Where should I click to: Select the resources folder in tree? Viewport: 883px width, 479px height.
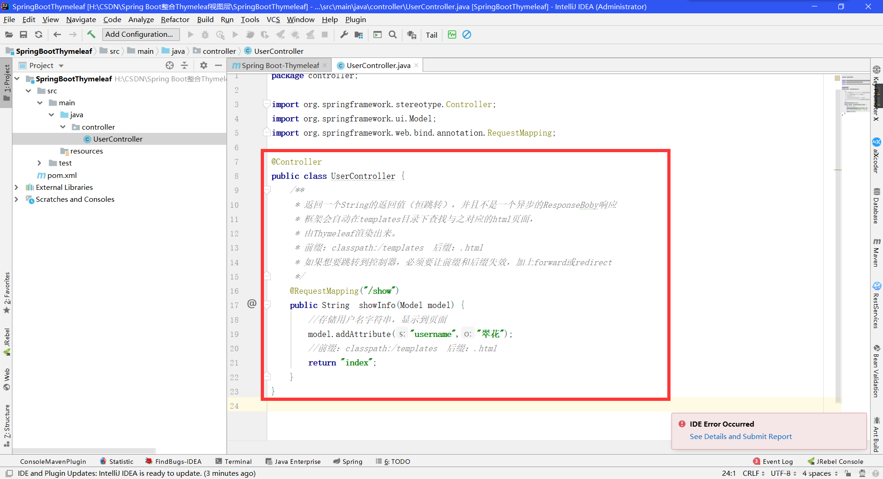pyautogui.click(x=86, y=151)
